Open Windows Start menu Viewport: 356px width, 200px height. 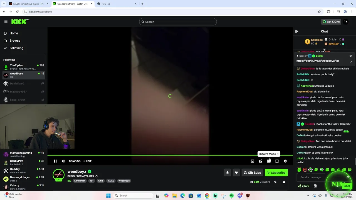[108, 196]
